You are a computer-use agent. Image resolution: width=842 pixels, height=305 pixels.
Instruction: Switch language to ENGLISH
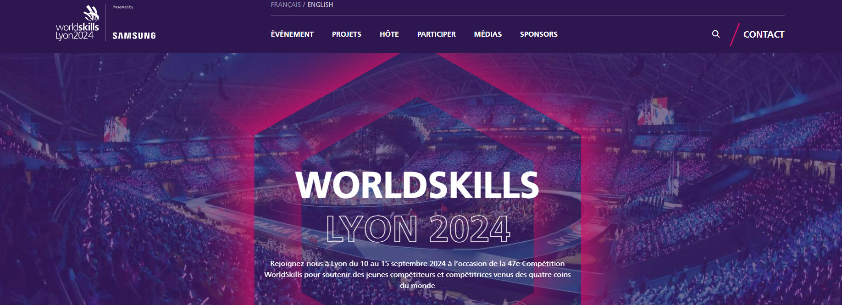320,5
